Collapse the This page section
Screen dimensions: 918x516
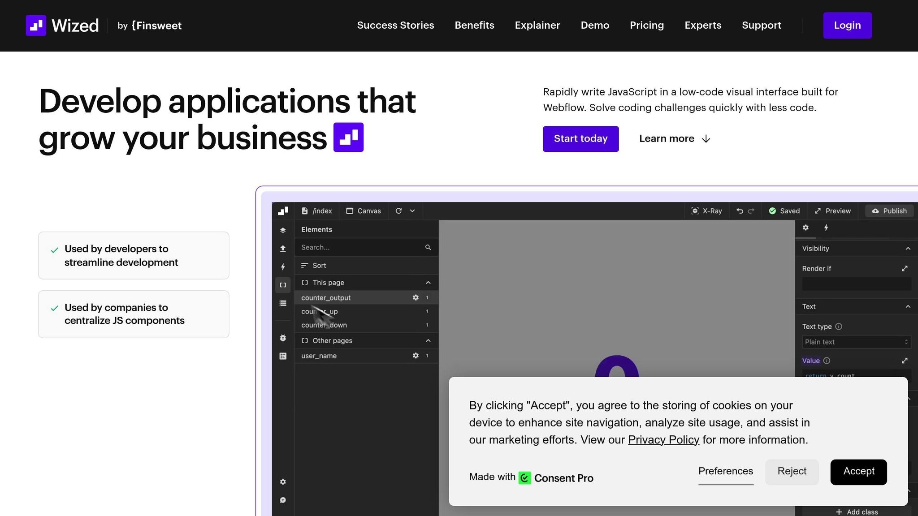pos(428,283)
